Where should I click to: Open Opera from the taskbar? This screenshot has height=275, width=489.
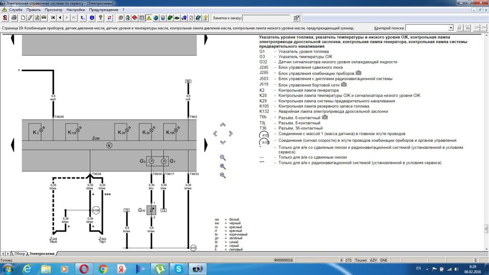point(84,269)
